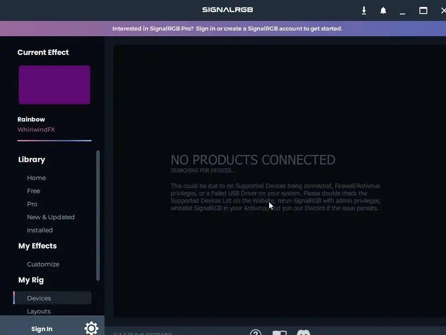Open New & Updated effects
446x335 pixels.
coord(51,217)
